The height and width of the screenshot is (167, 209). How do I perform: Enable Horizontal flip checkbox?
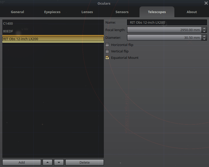[x=107, y=45]
